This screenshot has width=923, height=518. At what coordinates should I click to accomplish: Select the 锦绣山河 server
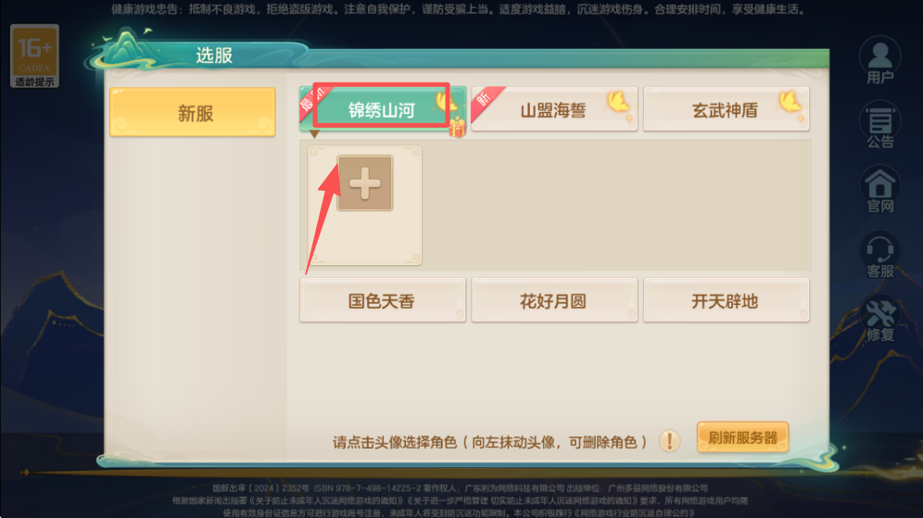point(383,109)
